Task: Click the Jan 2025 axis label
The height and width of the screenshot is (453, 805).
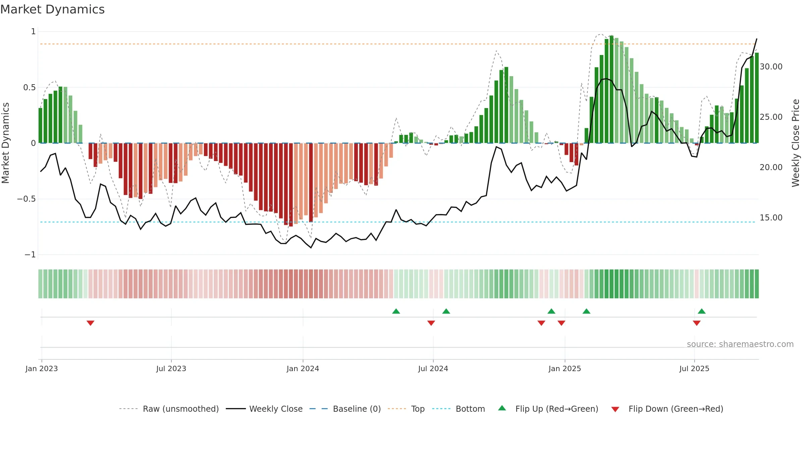Action: click(x=565, y=369)
